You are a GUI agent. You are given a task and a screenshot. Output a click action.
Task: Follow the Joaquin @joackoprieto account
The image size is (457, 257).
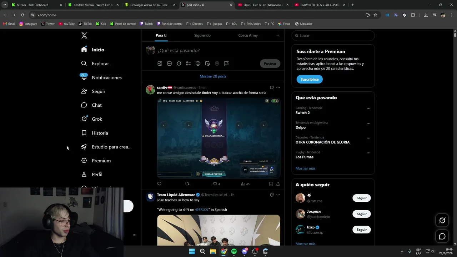click(x=362, y=214)
